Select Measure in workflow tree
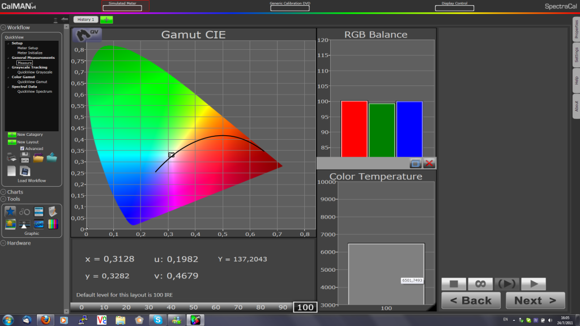This screenshot has height=326, width=580. point(25,63)
